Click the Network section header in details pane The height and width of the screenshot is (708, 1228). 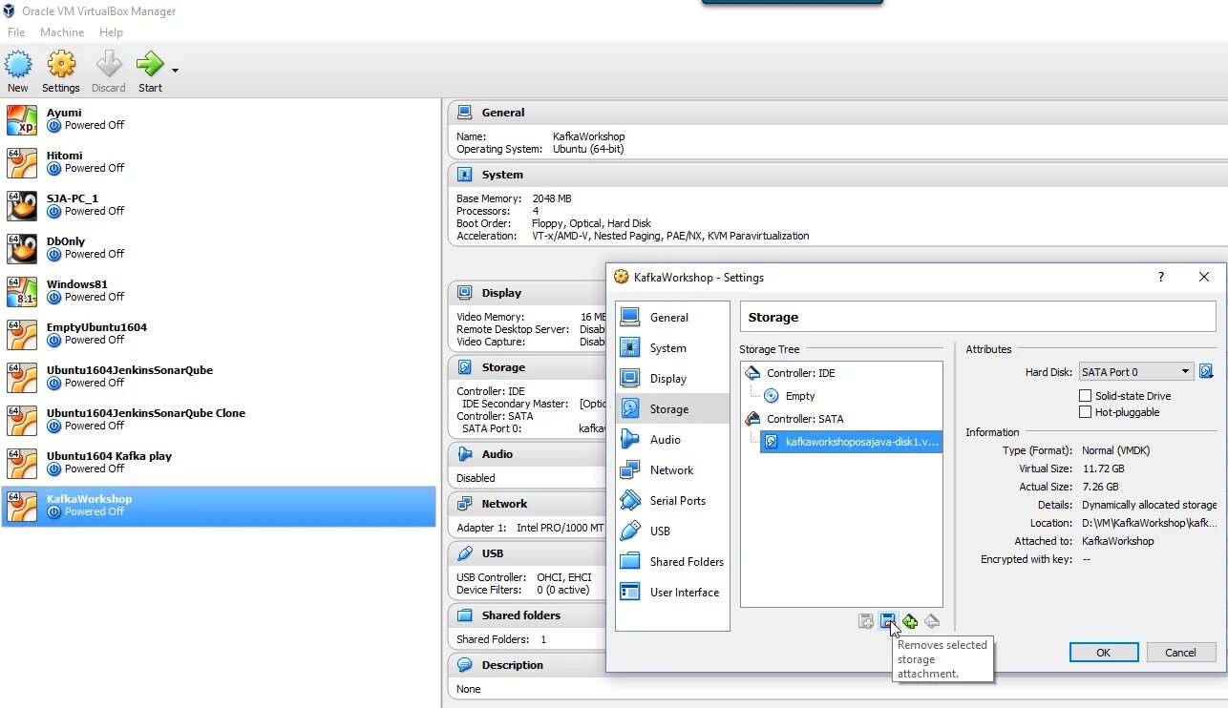click(x=527, y=504)
